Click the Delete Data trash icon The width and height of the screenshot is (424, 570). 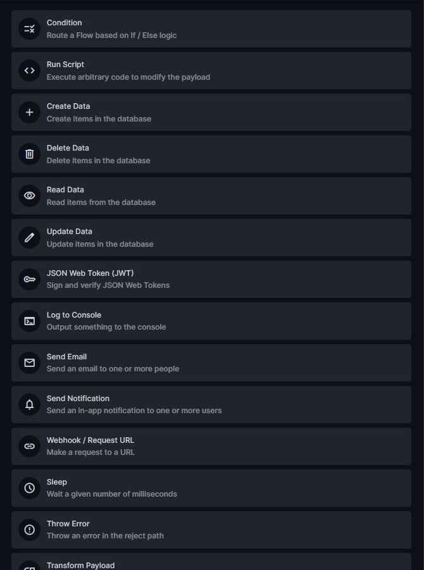coord(29,154)
